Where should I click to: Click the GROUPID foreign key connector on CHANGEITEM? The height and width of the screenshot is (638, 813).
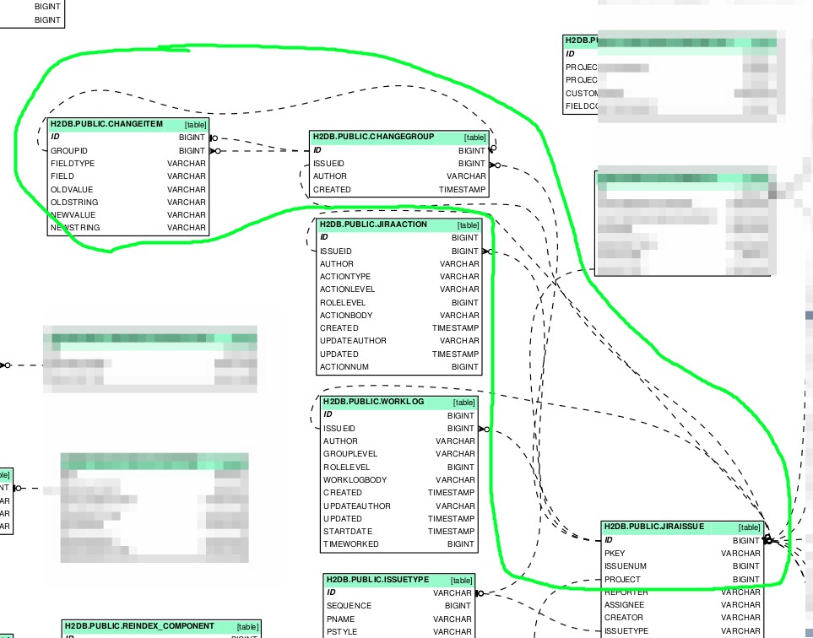click(215, 151)
